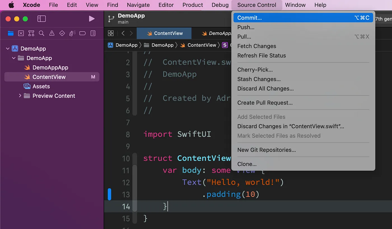Select Fetch Changes
Screen dimensions: 392x229
click(303, 46)
